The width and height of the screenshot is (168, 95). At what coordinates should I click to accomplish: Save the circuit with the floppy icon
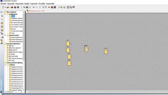click(15, 7)
